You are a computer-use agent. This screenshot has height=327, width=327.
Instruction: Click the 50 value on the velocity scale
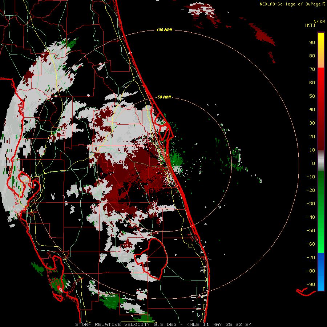pyautogui.click(x=312, y=96)
